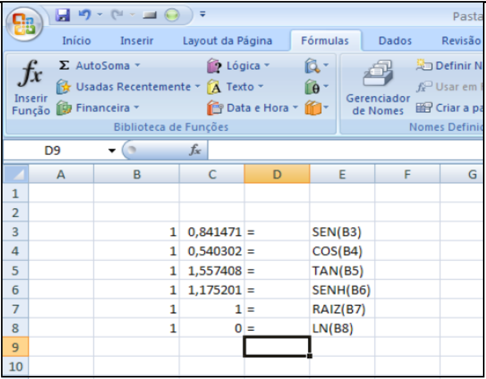
Task: Click the Criar a partir da seleção button
Action: tap(449, 108)
